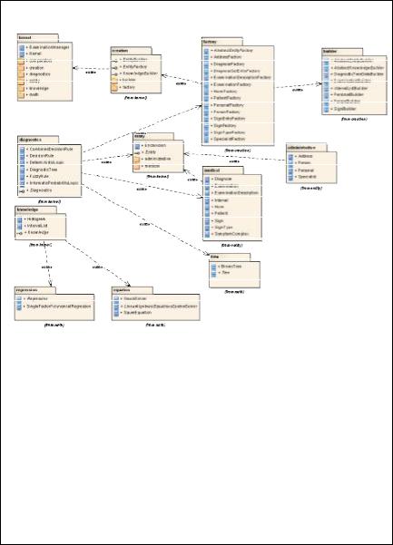Click the diagnostics entry in kernel package
Viewport: 393px width, 545px height.
click(x=40, y=74)
